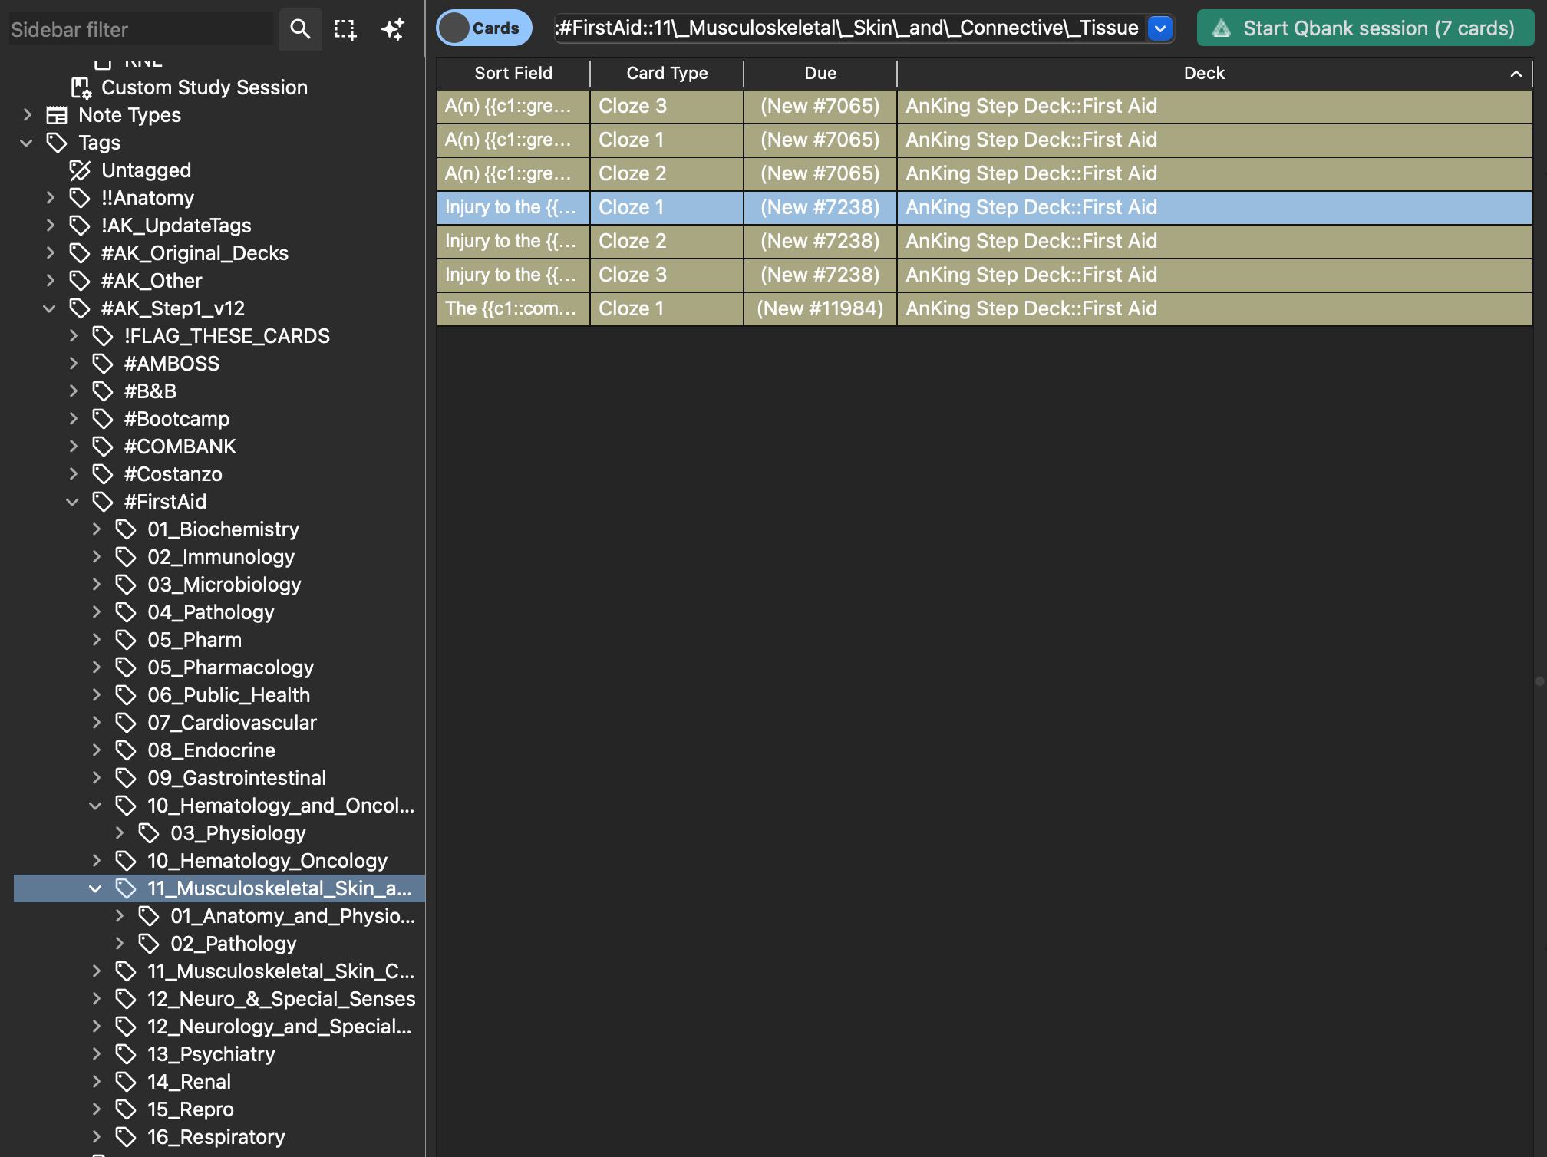The height and width of the screenshot is (1157, 1547).
Task: Select the 'The {{c1::com...' Cloze 1 row
Action: pos(985,308)
